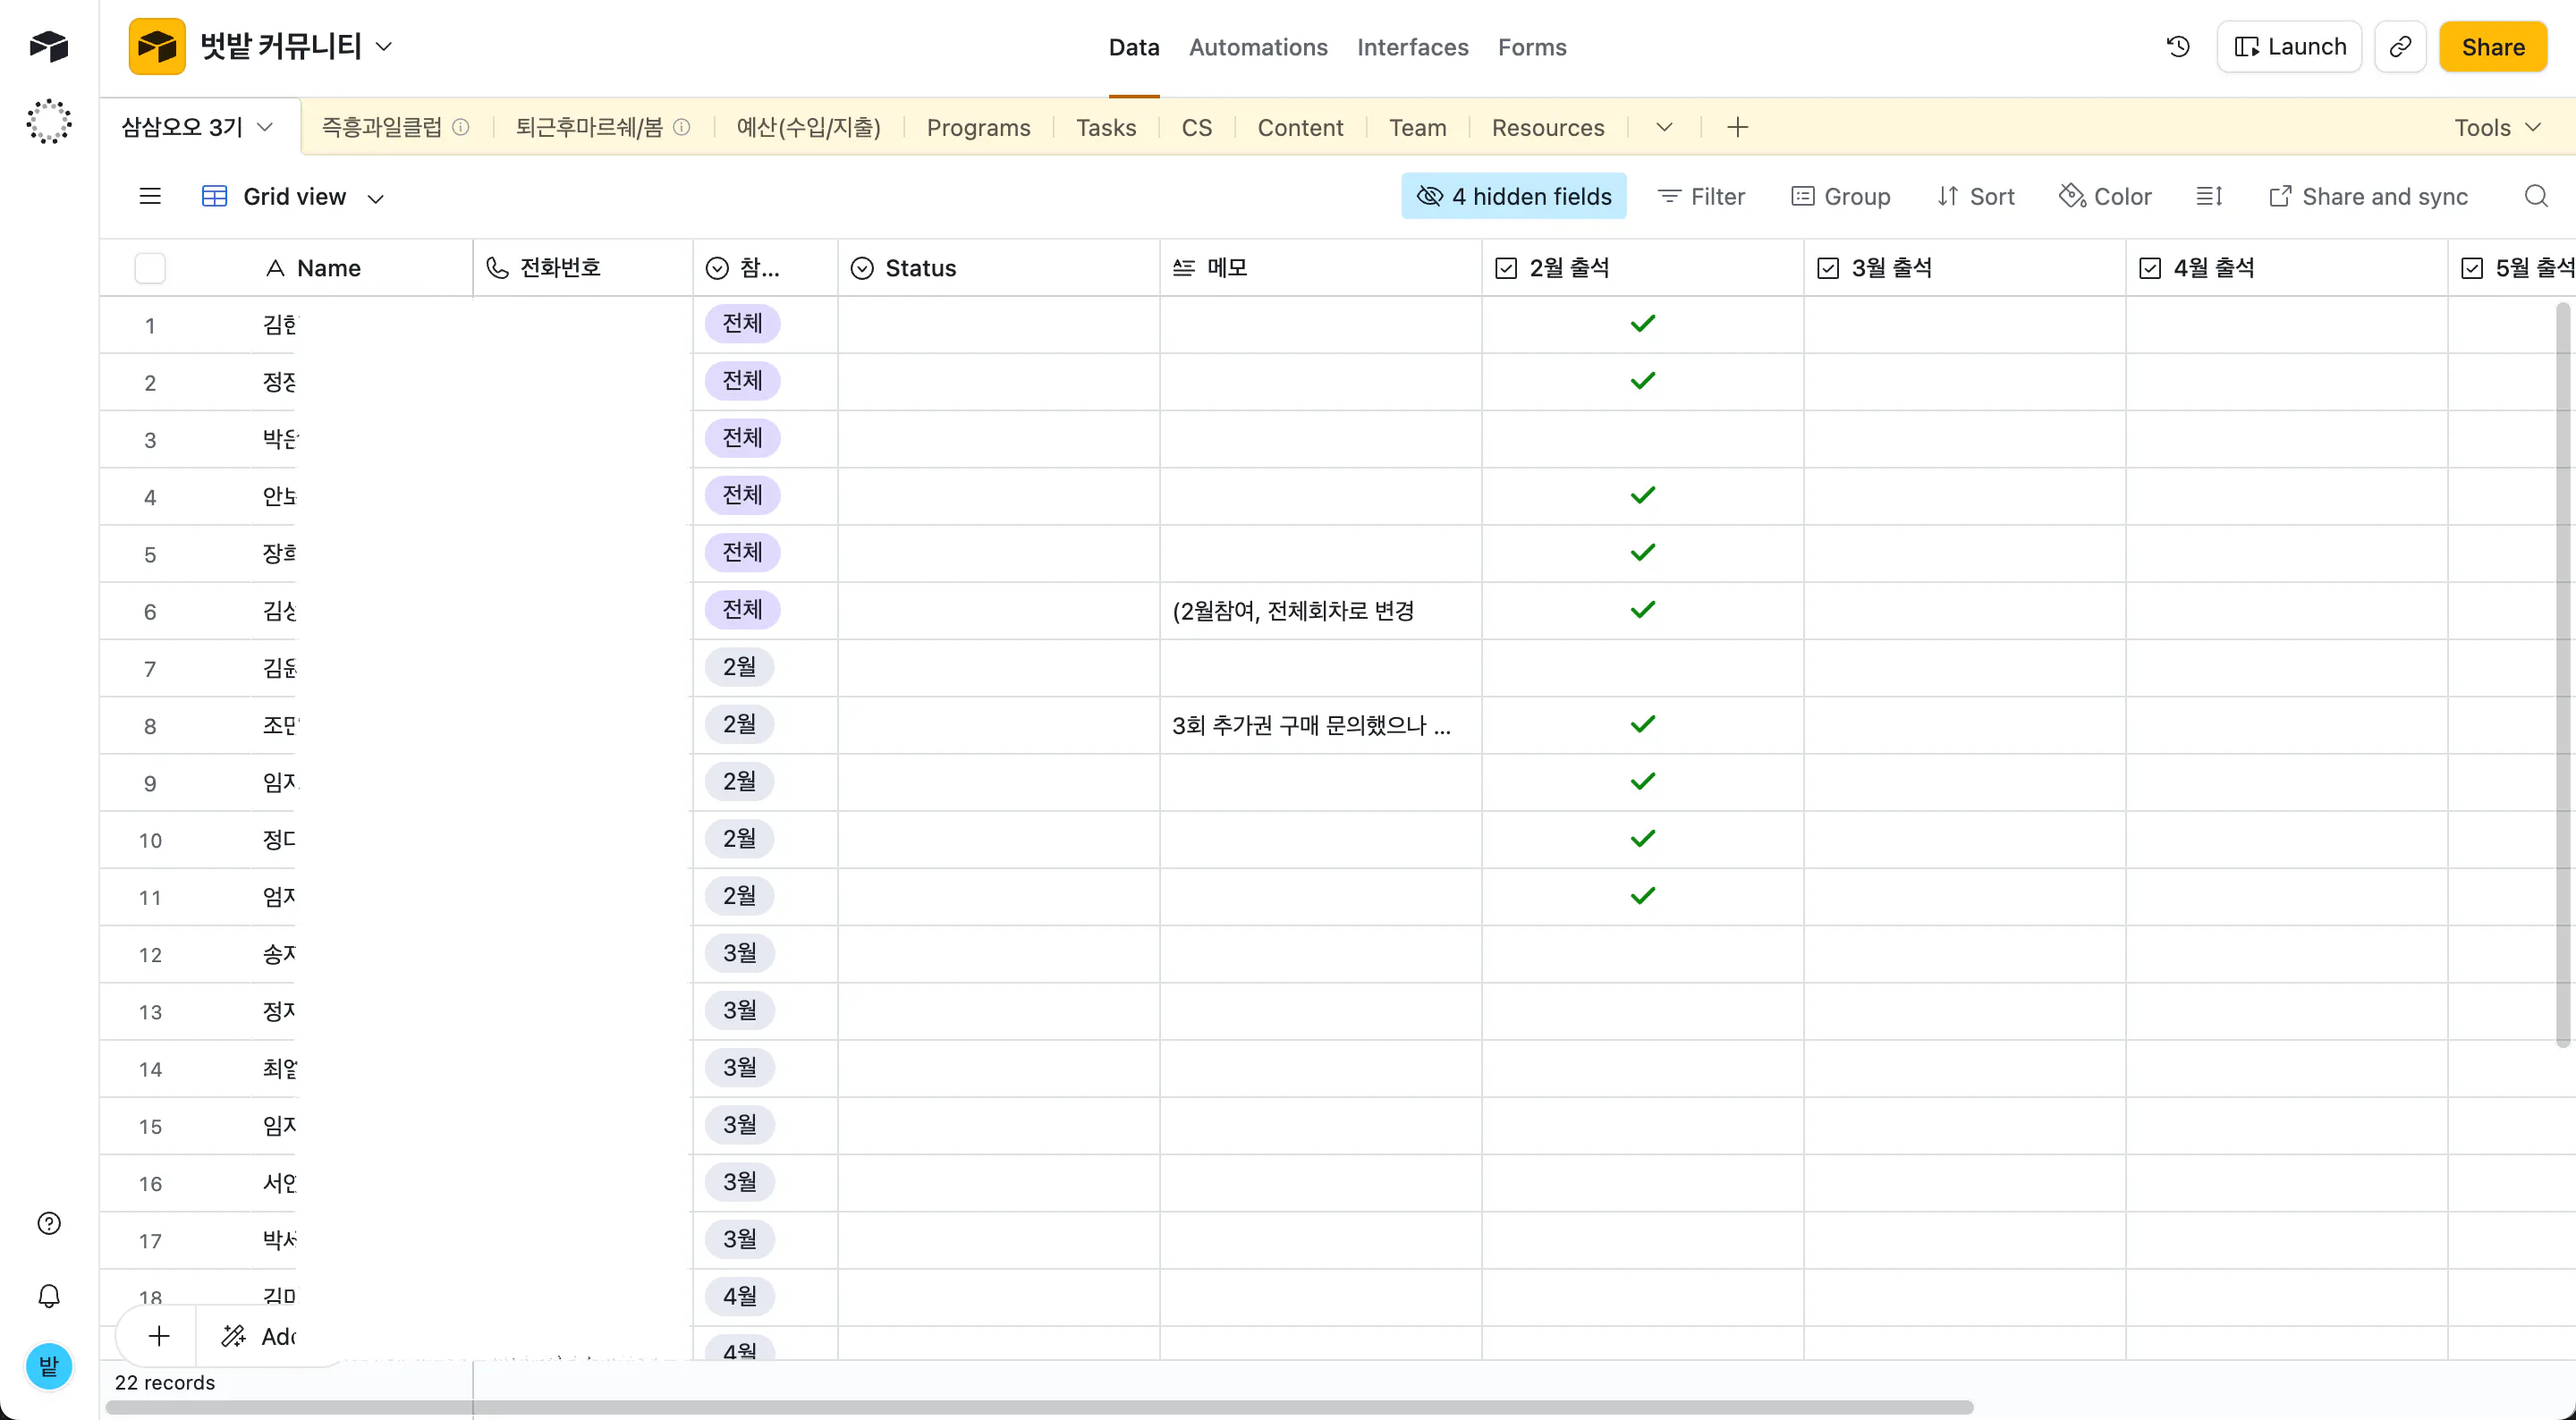The image size is (2576, 1420).
Task: Open the search magnifier icon
Action: [2535, 196]
